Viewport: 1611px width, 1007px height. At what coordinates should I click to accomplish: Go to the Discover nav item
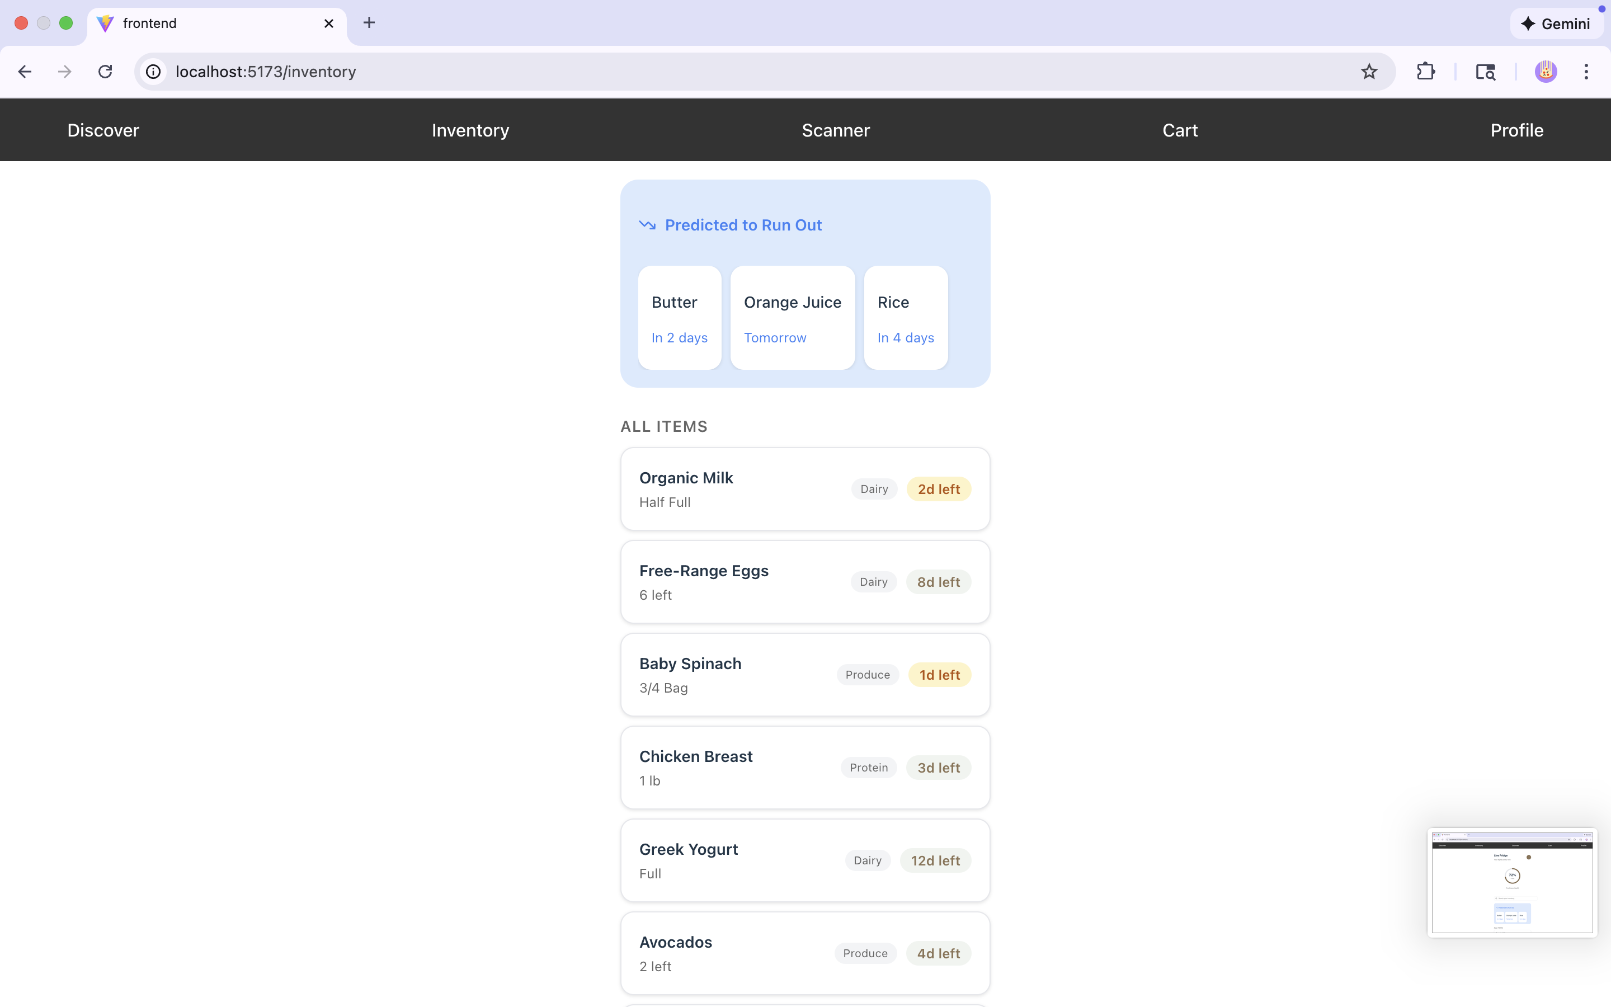pyautogui.click(x=103, y=130)
